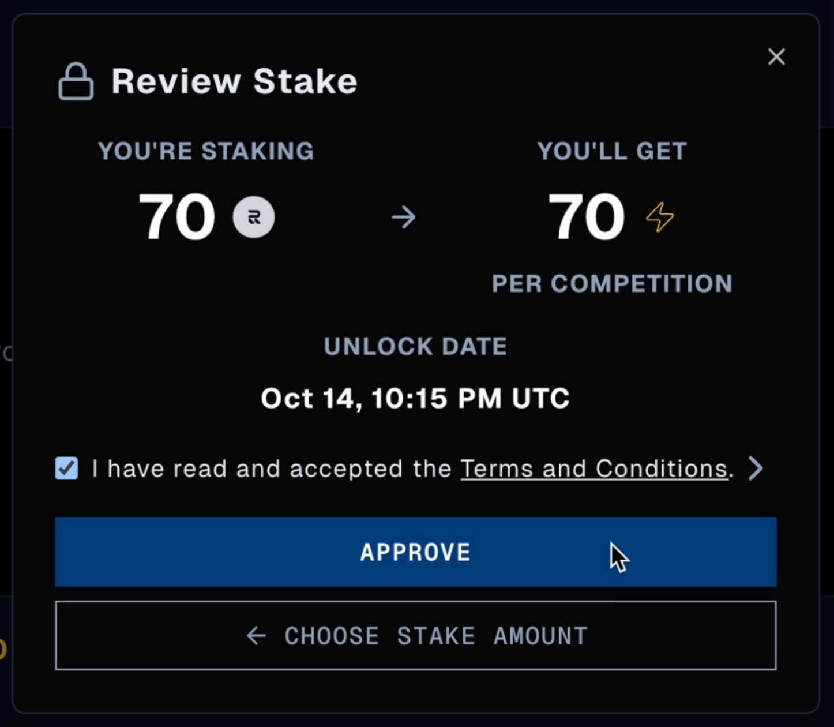Open the Terms and Conditions link
The height and width of the screenshot is (727, 834).
click(x=594, y=469)
